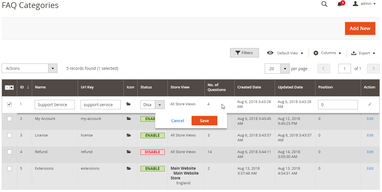Image resolution: width=382 pixels, height=192 pixels.
Task: Open the Columns menu
Action: [327, 53]
